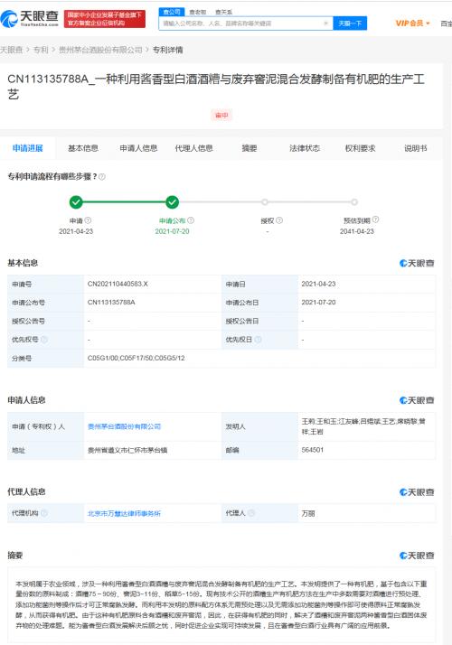Image resolution: width=452 pixels, height=645 pixels.
Task: Select publication number CN113135788A in table
Action: 111,303
